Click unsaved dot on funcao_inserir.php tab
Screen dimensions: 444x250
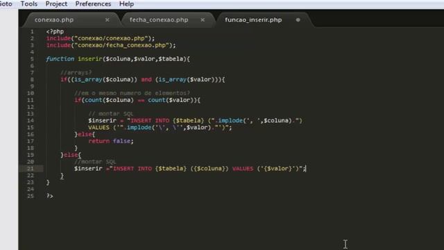tap(298, 20)
